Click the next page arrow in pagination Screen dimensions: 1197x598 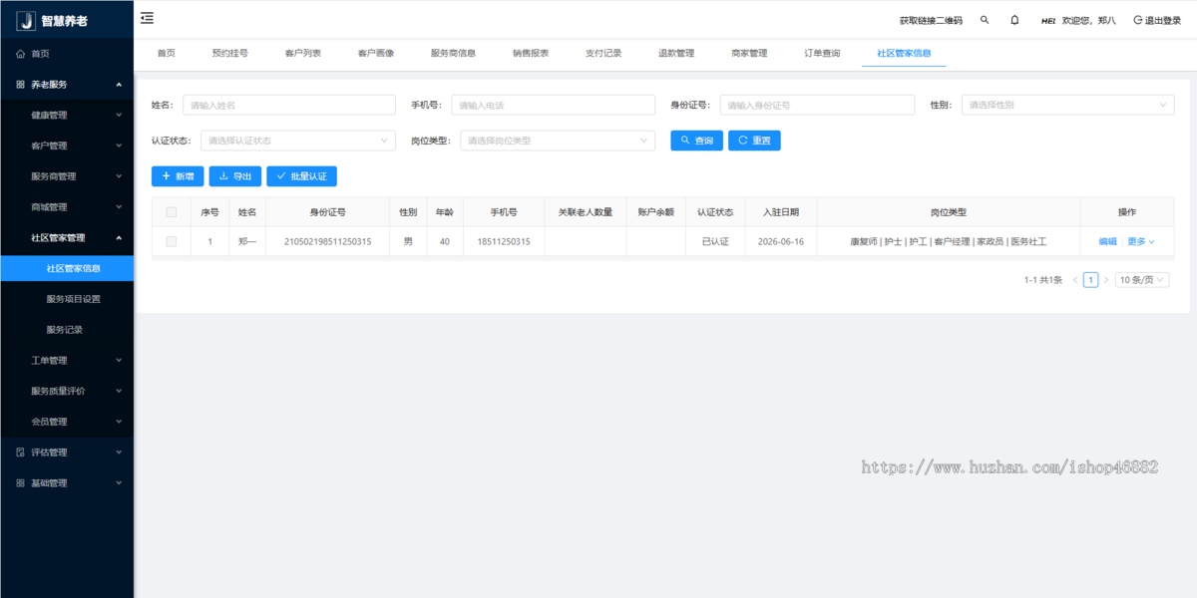click(x=1106, y=280)
